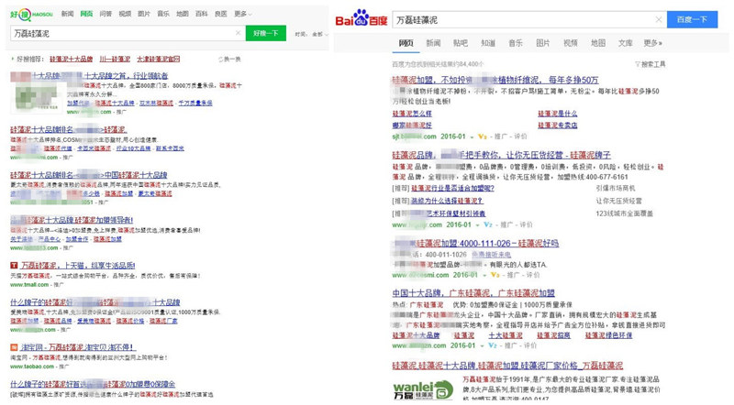Click the Wanlei logo thumbnail in Baidu results
This screenshot has width=734, height=405.
(x=423, y=389)
